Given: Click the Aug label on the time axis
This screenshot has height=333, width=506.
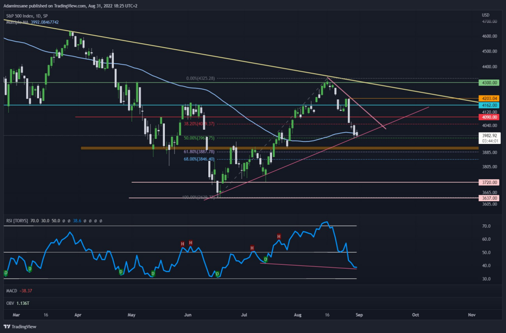Looking at the screenshot, I should click(x=298, y=314).
